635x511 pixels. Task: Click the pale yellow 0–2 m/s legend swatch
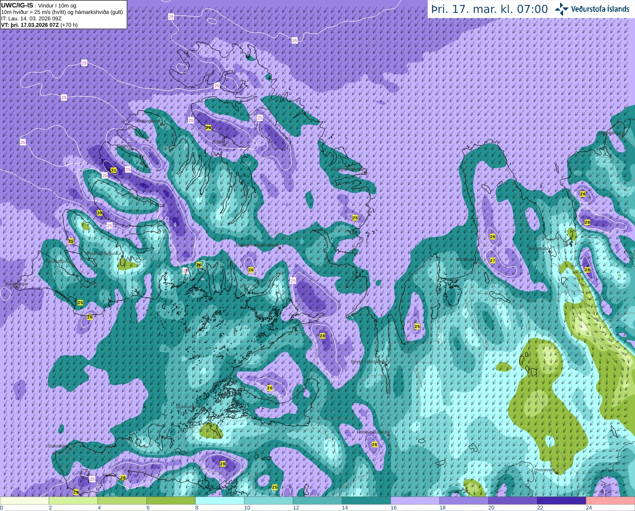(x=24, y=501)
